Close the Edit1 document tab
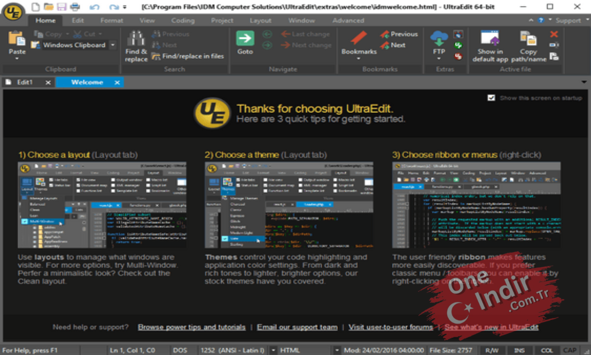 pyautogui.click(x=48, y=82)
